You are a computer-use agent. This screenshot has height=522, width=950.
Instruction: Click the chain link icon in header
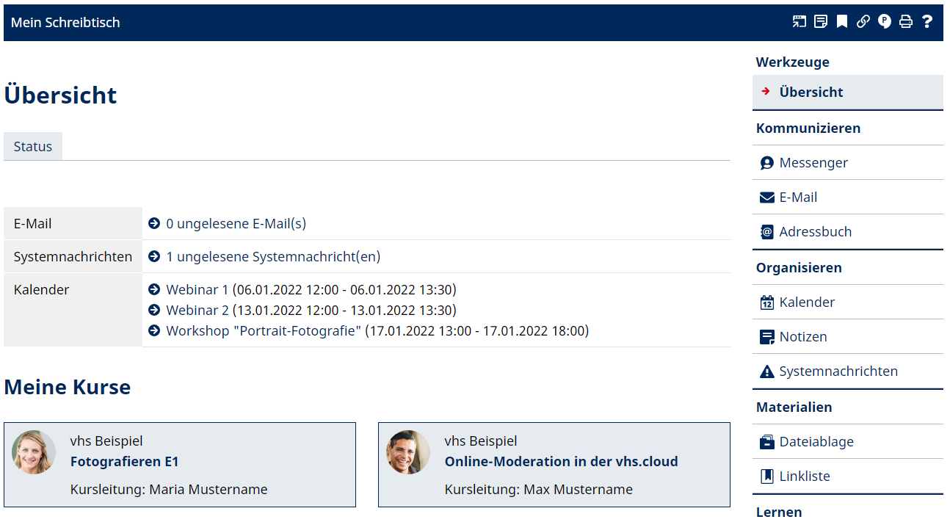point(863,22)
